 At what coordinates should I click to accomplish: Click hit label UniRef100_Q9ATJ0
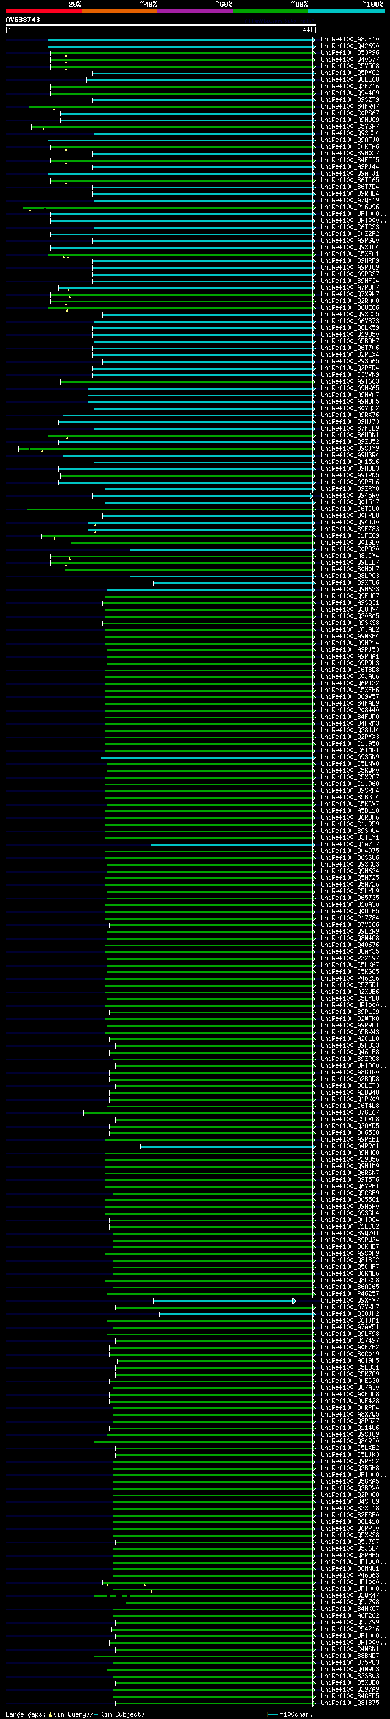click(x=350, y=140)
